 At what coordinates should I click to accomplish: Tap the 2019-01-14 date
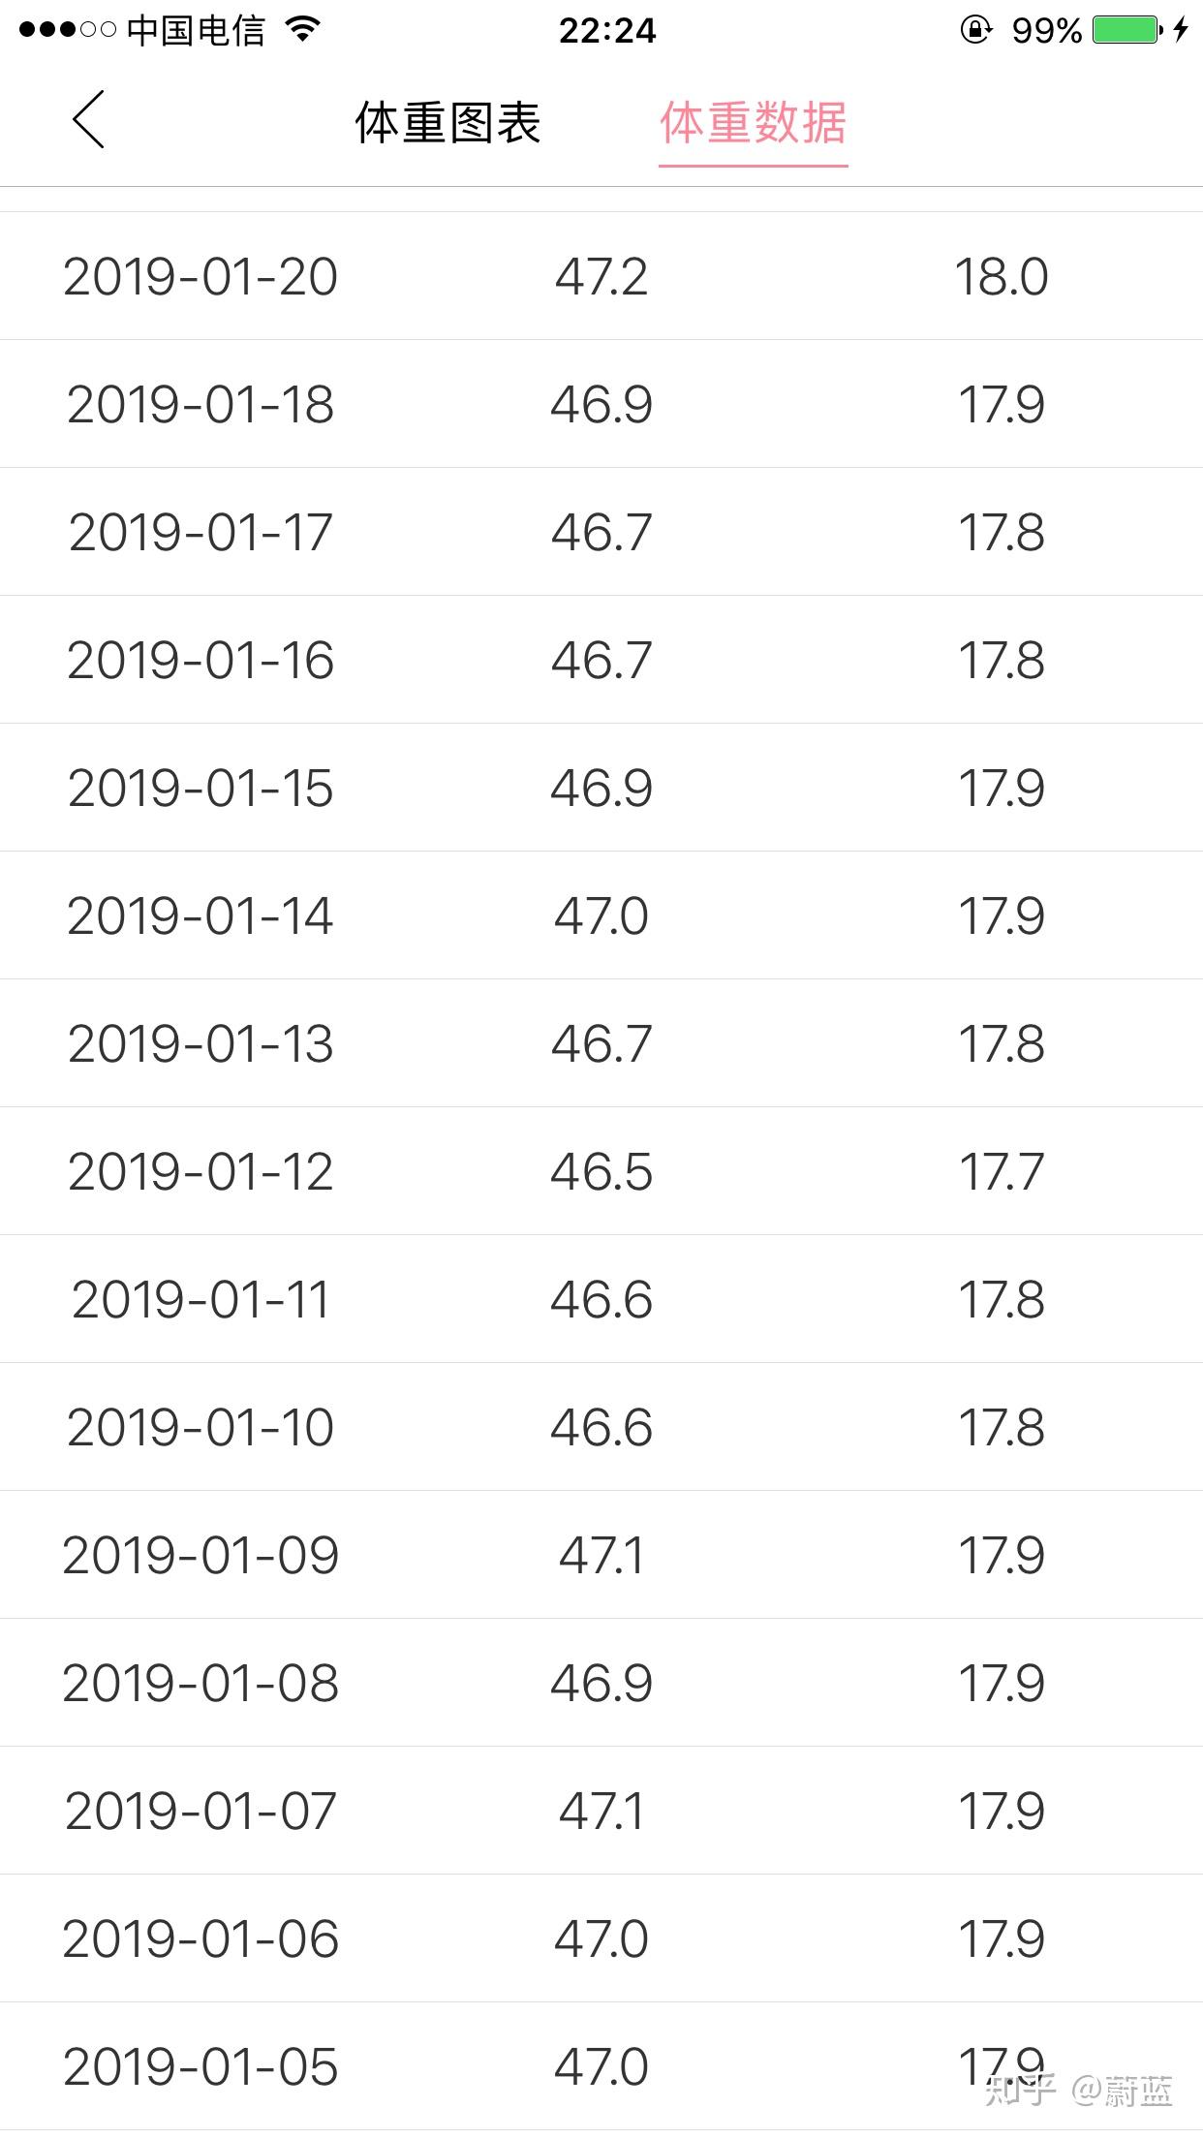(x=200, y=915)
